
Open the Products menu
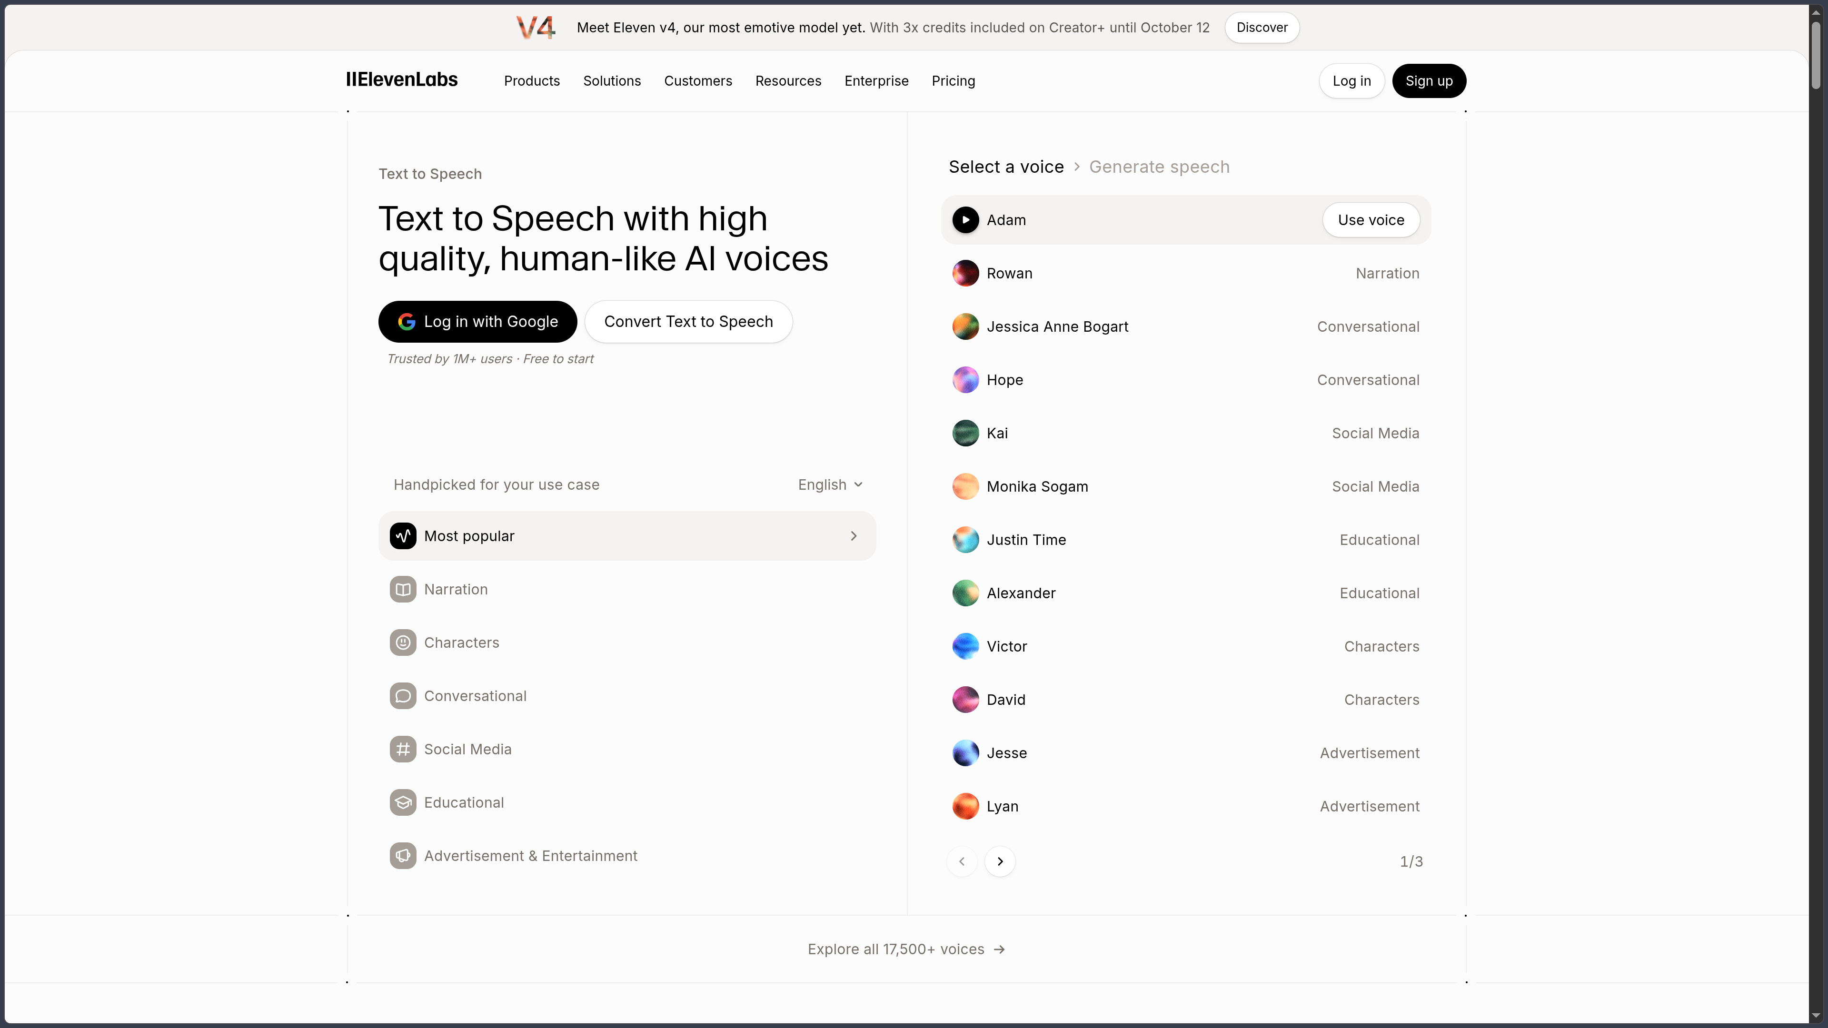coord(532,81)
